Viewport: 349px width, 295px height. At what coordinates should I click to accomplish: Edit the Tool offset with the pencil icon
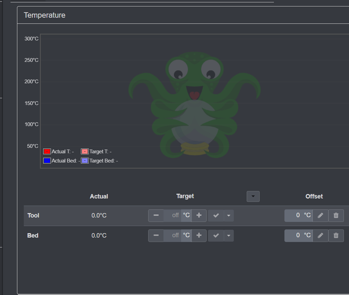[x=320, y=215]
